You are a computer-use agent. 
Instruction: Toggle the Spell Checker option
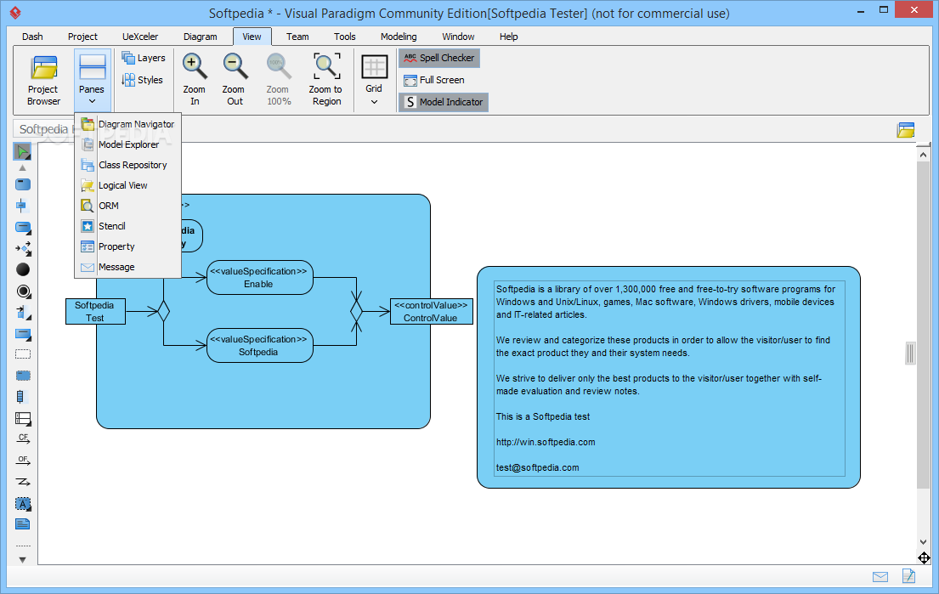click(x=439, y=58)
